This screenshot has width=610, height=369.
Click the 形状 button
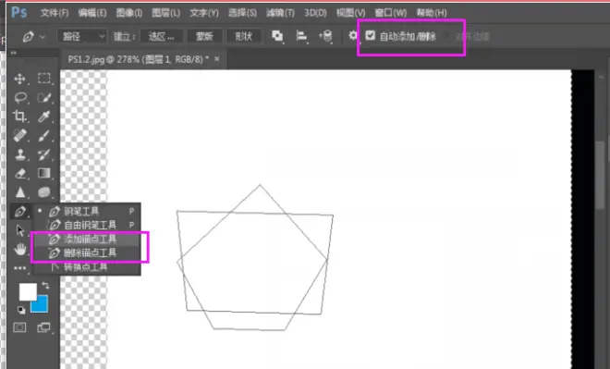pyautogui.click(x=244, y=37)
